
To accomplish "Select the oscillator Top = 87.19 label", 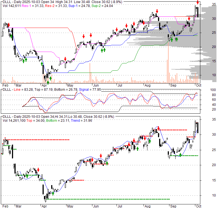I will [44, 90].
